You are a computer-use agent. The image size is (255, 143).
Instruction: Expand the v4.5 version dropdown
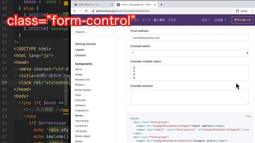coord(206,20)
